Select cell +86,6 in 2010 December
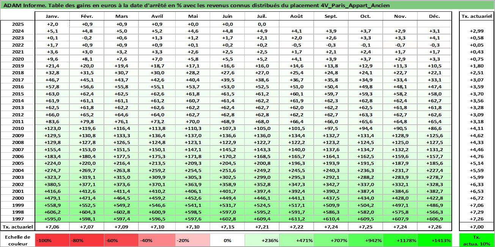The image size is (495, 247). tap(435, 128)
